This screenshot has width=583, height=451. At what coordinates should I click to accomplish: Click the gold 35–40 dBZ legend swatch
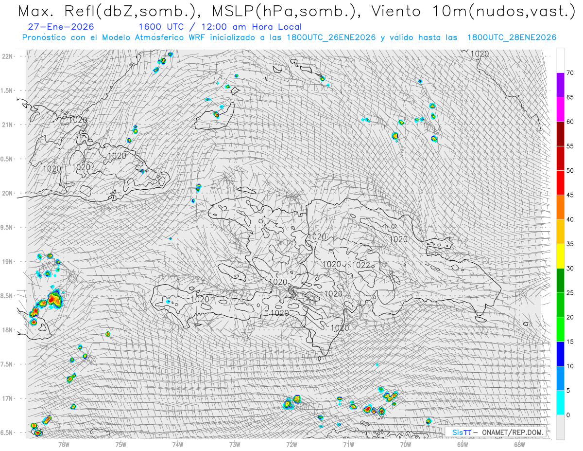[560, 232]
